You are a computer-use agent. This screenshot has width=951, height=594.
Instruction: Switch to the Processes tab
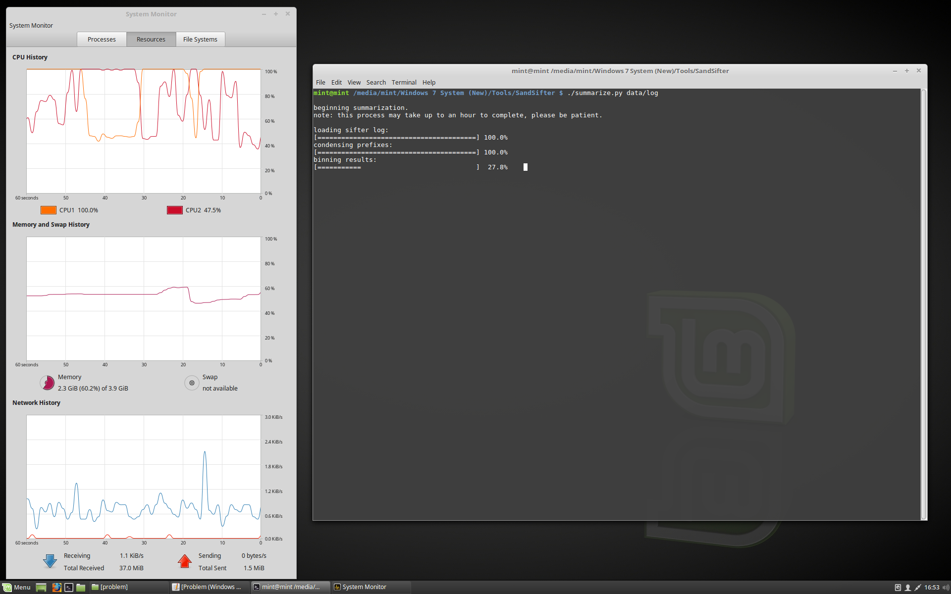(x=102, y=39)
